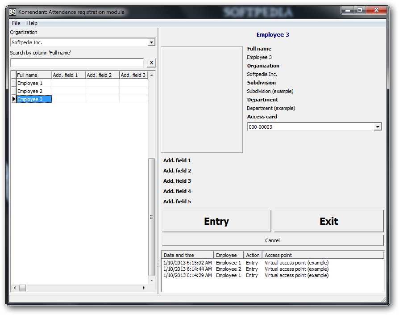Maximize the Komendant window
The image size is (399, 315).
pyautogui.click(x=360, y=10)
